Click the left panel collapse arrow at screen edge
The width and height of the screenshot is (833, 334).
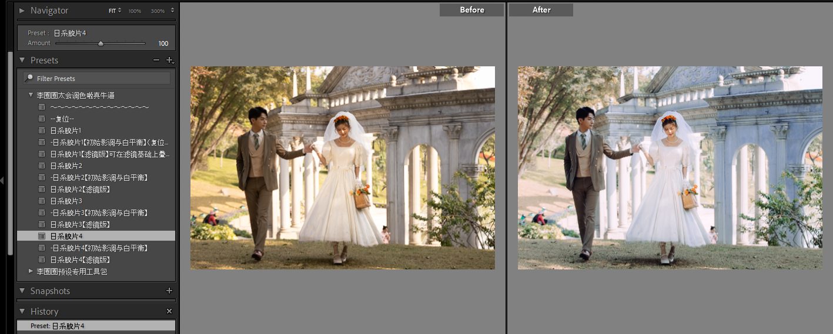coord(2,181)
